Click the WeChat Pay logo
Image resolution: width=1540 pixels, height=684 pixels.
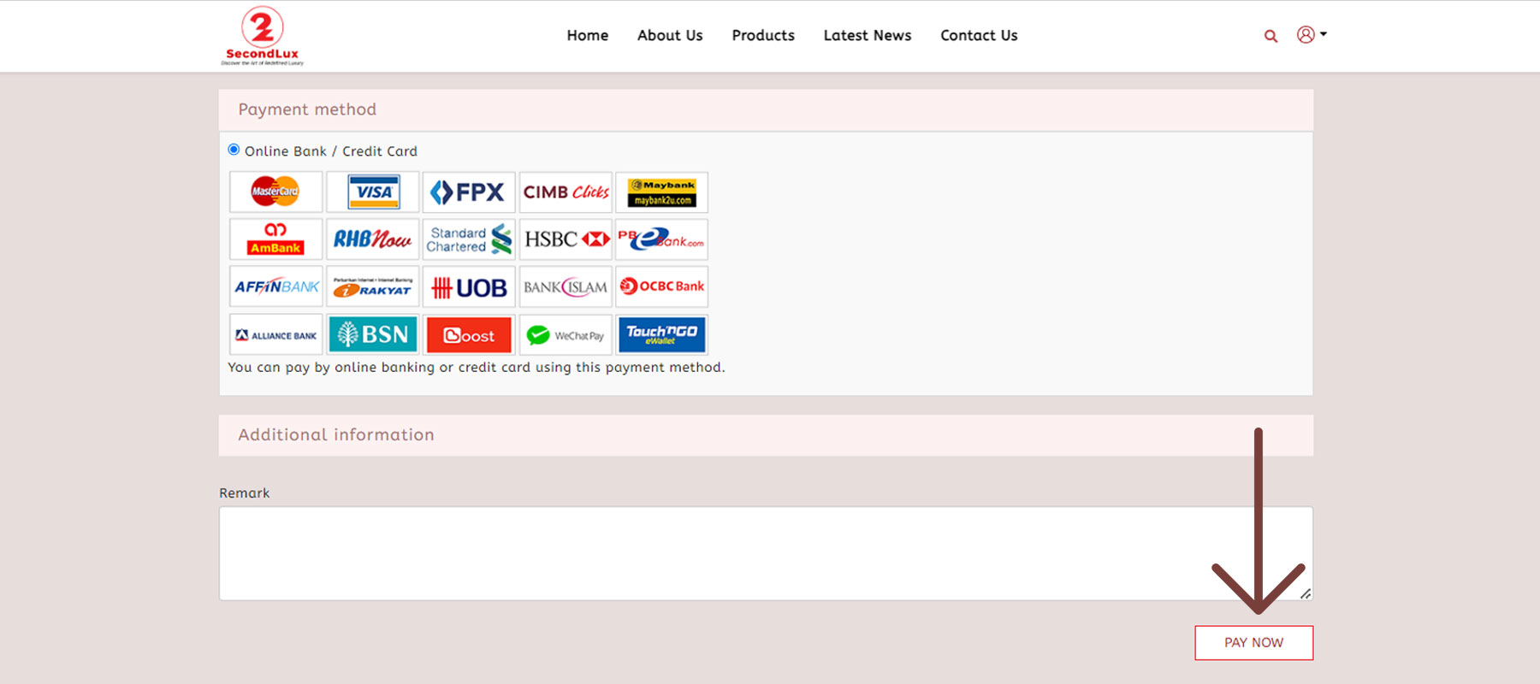pos(566,334)
